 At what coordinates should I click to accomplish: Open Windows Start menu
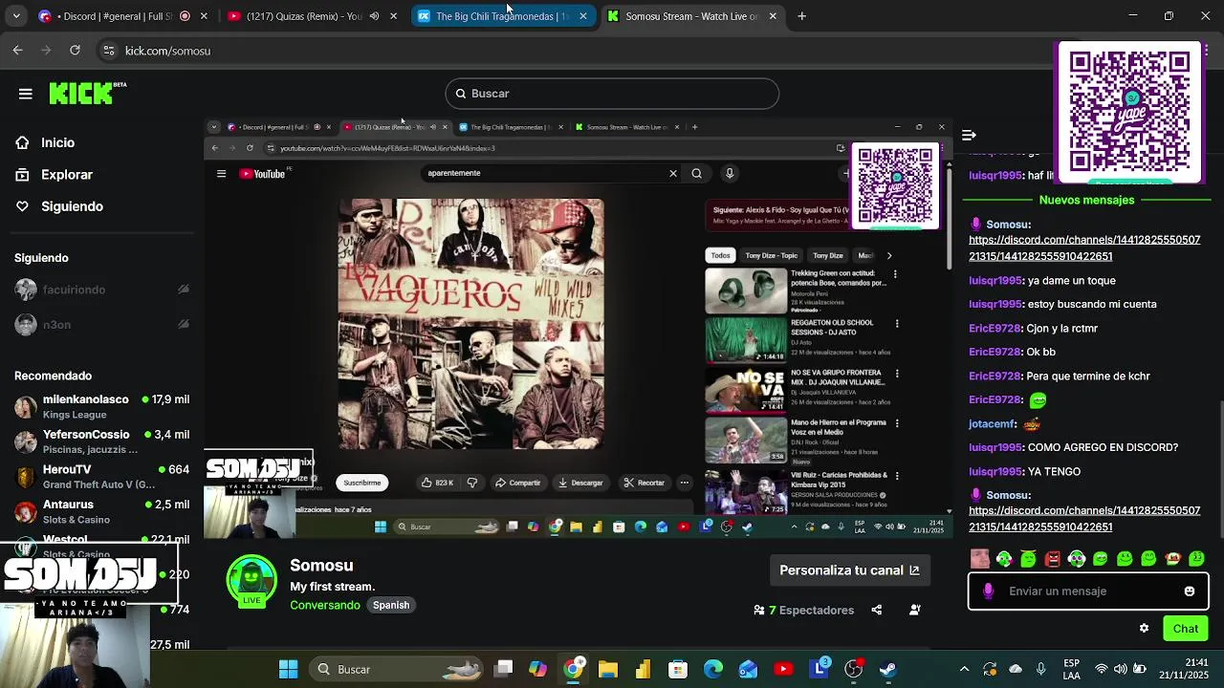[x=288, y=669]
